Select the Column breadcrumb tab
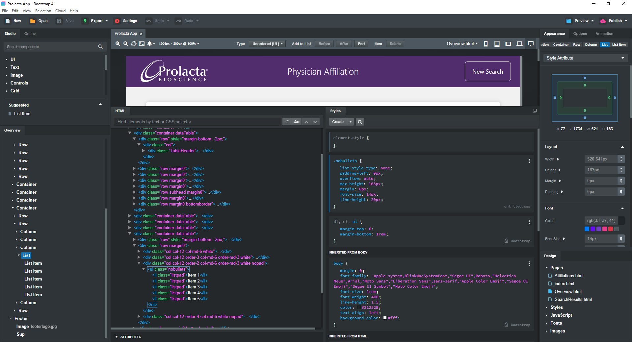The width and height of the screenshot is (632, 342). click(x=591, y=45)
